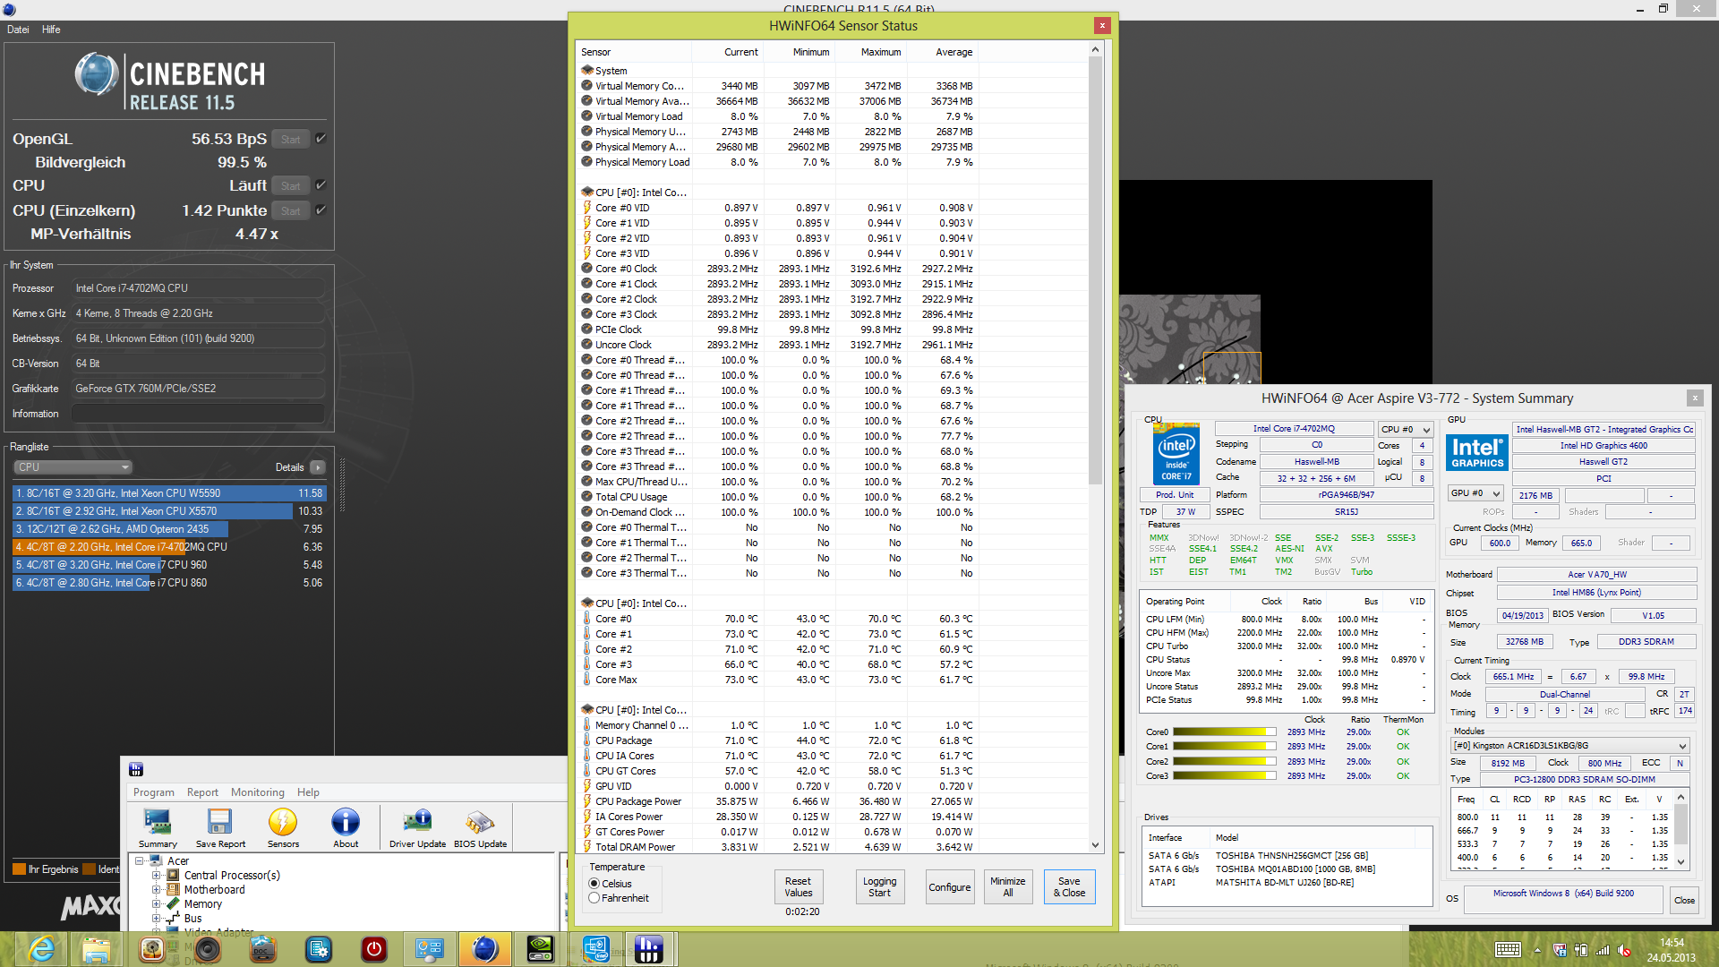Close System Summary with Close button
The width and height of the screenshot is (1719, 967).
pyautogui.click(x=1684, y=900)
